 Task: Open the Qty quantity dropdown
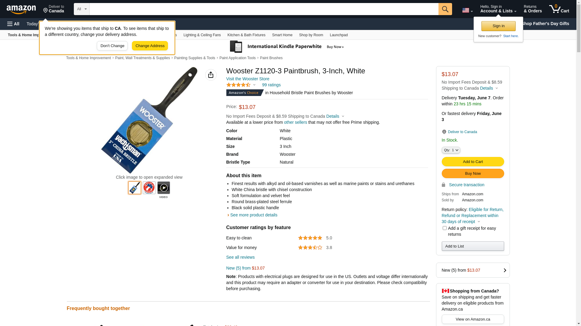click(451, 150)
